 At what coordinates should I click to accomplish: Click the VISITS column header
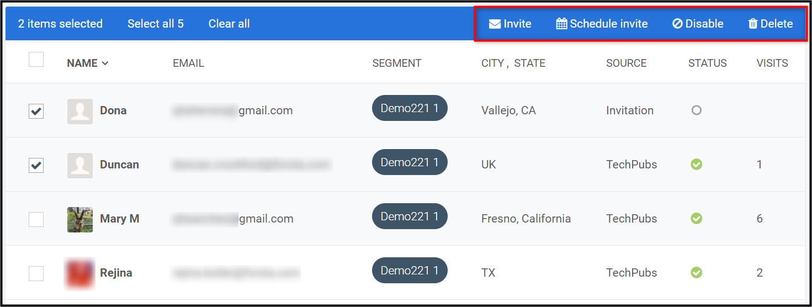click(x=772, y=63)
